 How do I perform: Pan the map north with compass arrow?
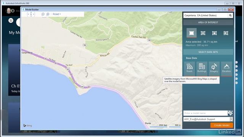click(x=31, y=12)
